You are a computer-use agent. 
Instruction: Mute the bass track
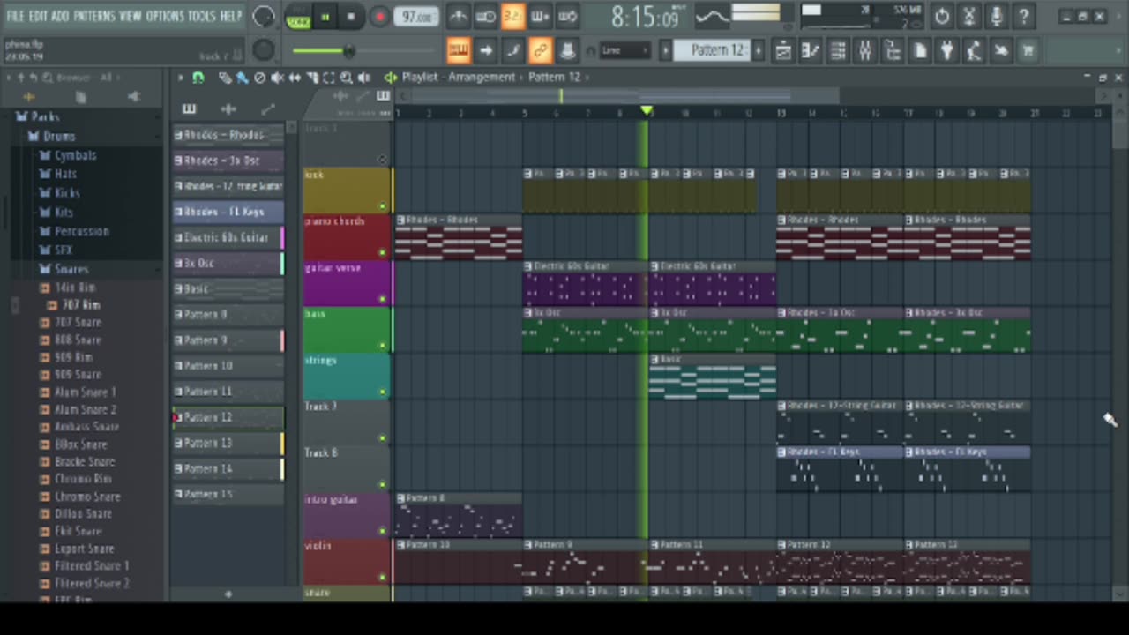383,346
